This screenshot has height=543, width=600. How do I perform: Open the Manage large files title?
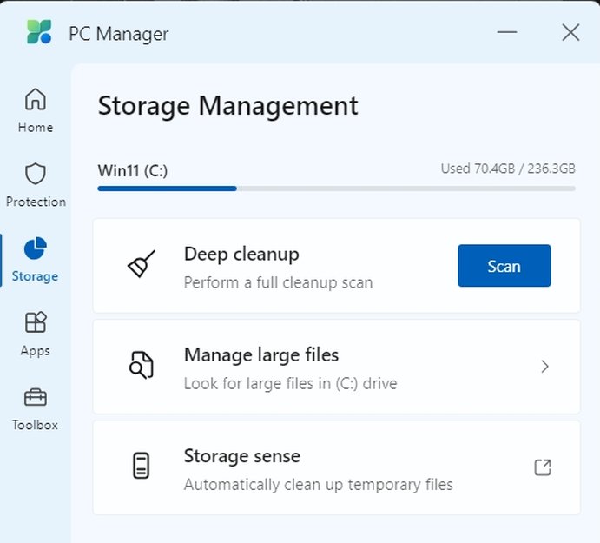click(261, 354)
